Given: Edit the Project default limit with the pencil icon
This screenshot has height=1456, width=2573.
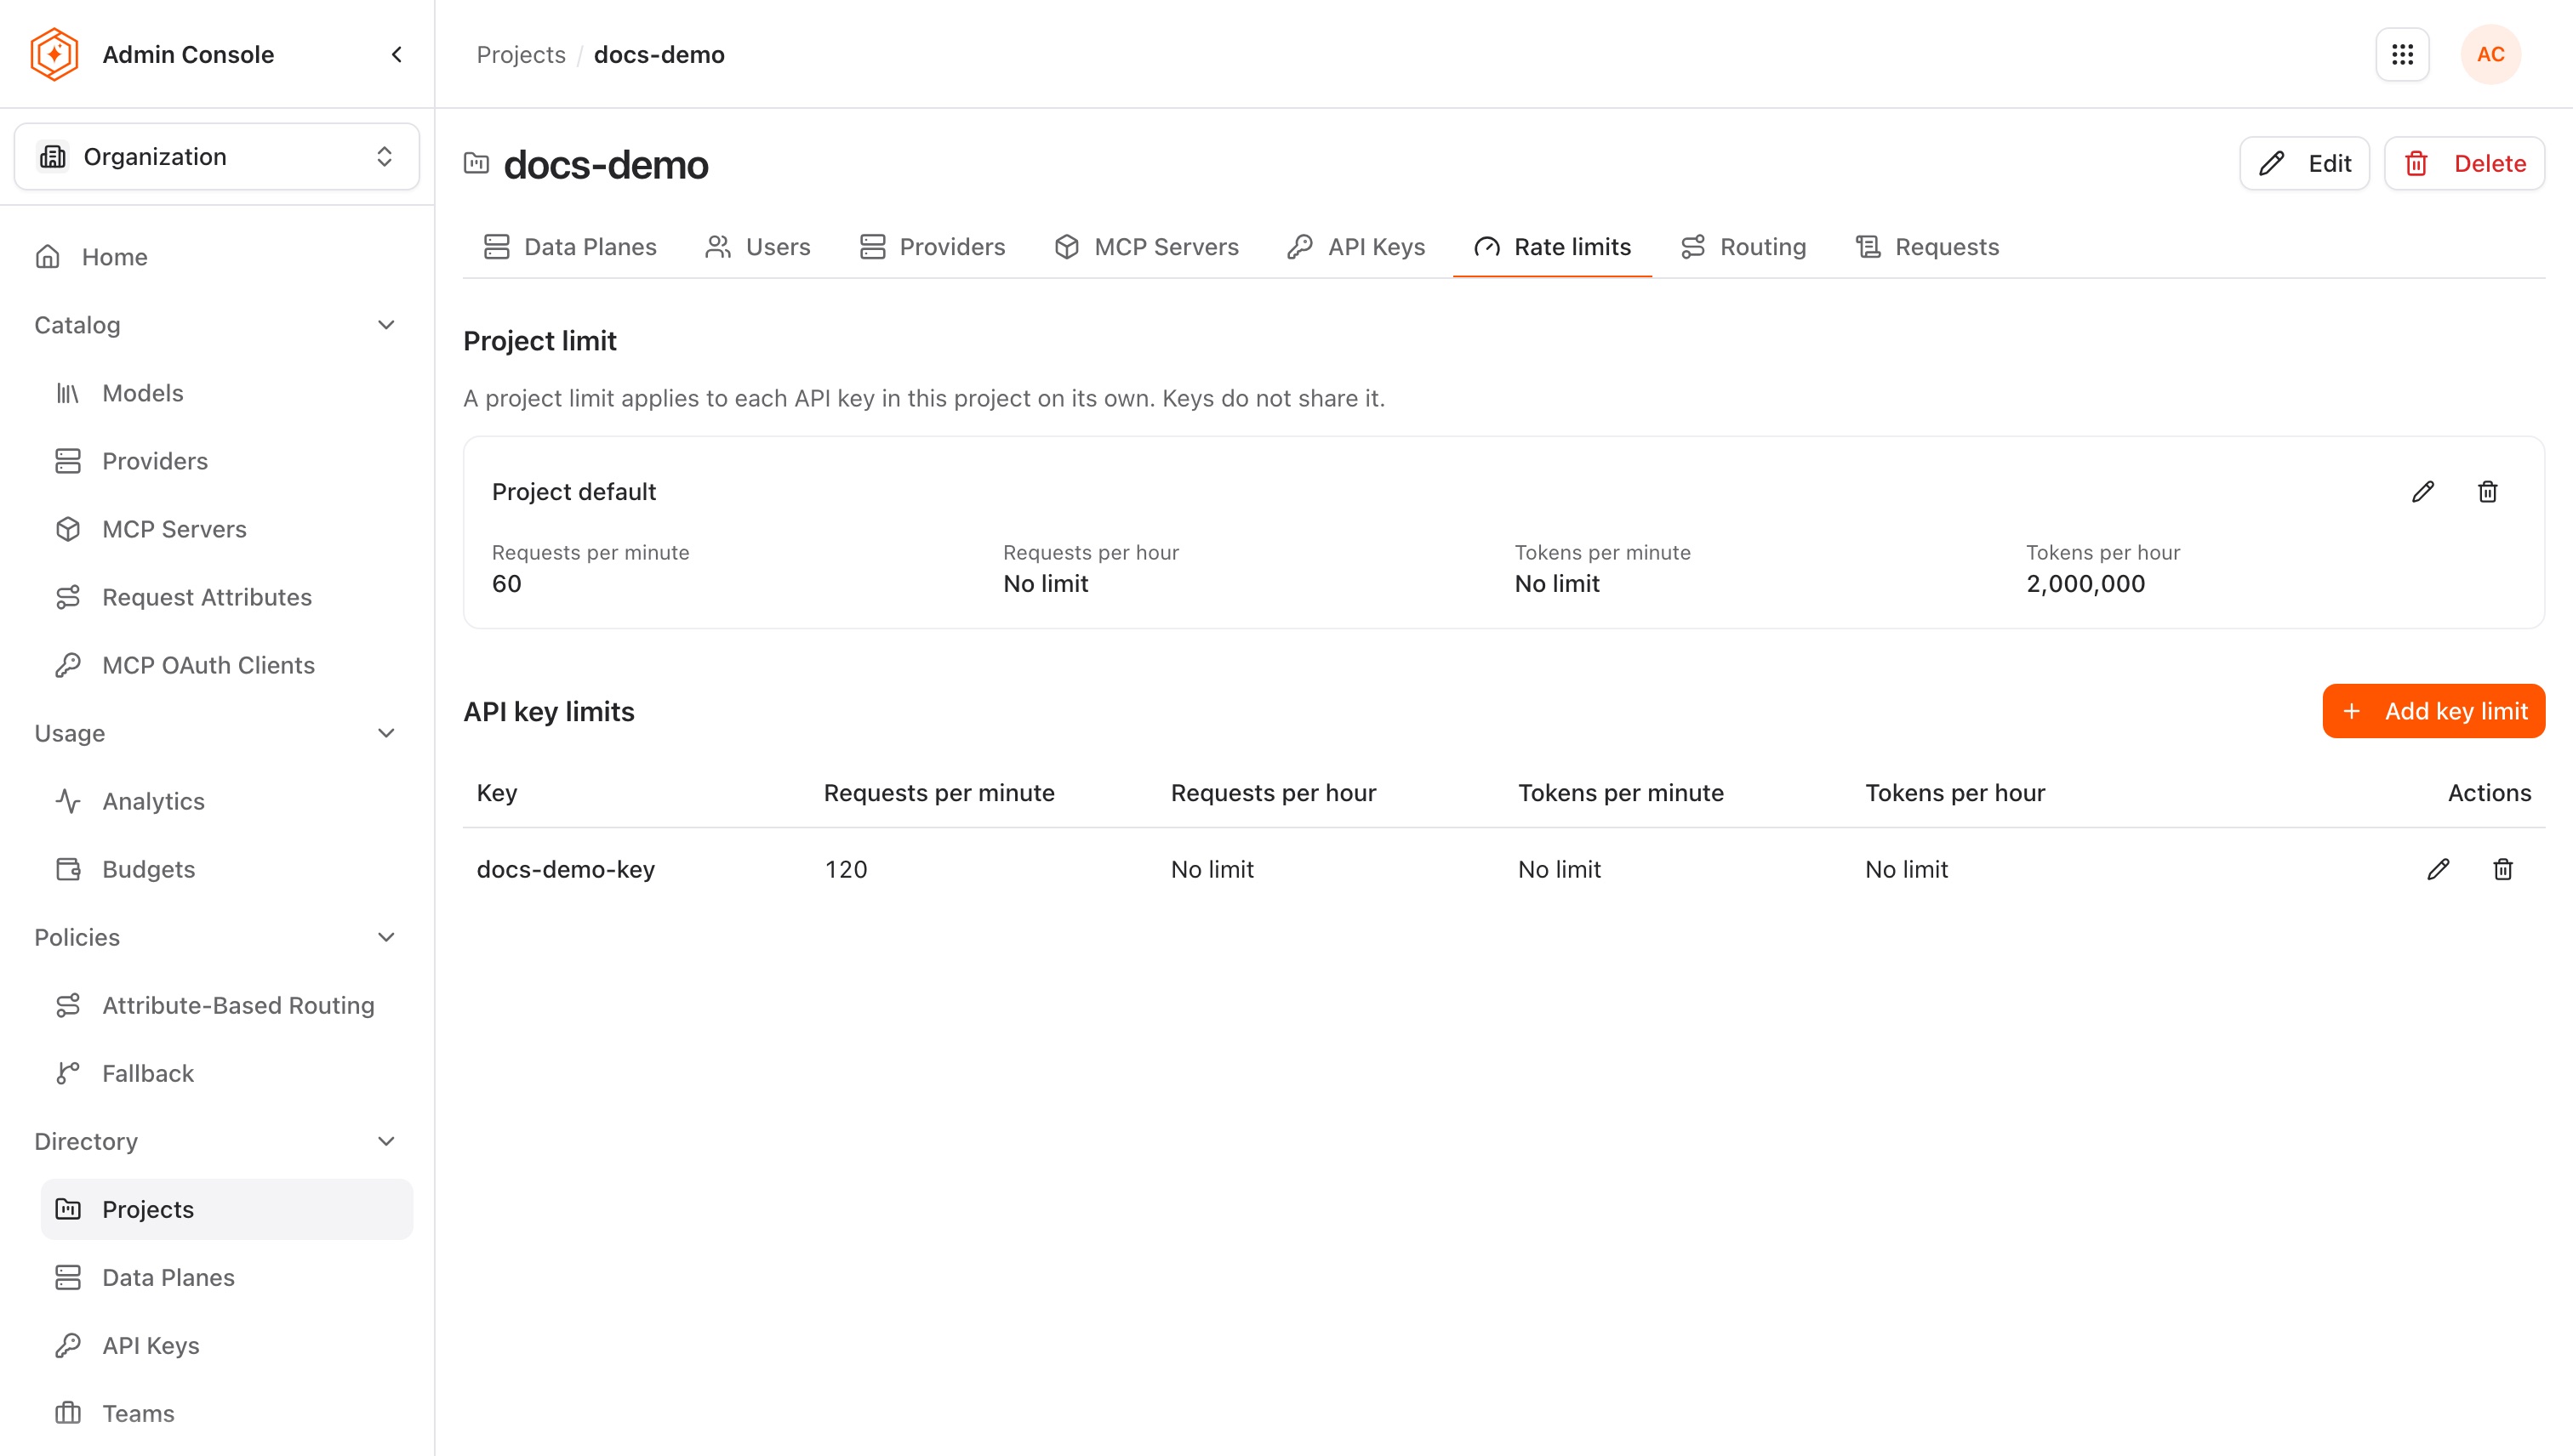Looking at the screenshot, I should click(2422, 491).
